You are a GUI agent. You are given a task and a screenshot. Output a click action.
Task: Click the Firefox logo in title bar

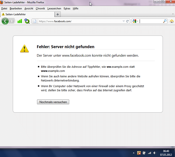[x=1, y=2]
